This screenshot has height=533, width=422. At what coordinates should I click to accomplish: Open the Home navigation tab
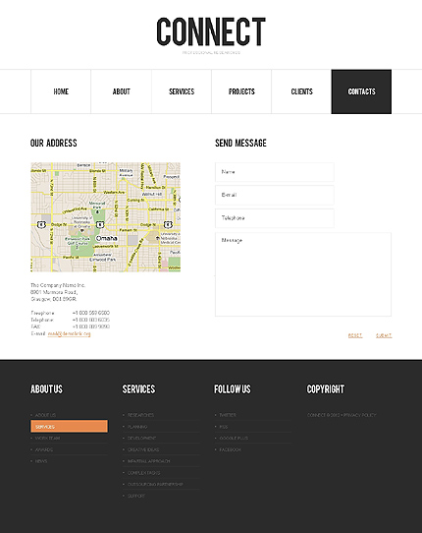pyautogui.click(x=61, y=91)
